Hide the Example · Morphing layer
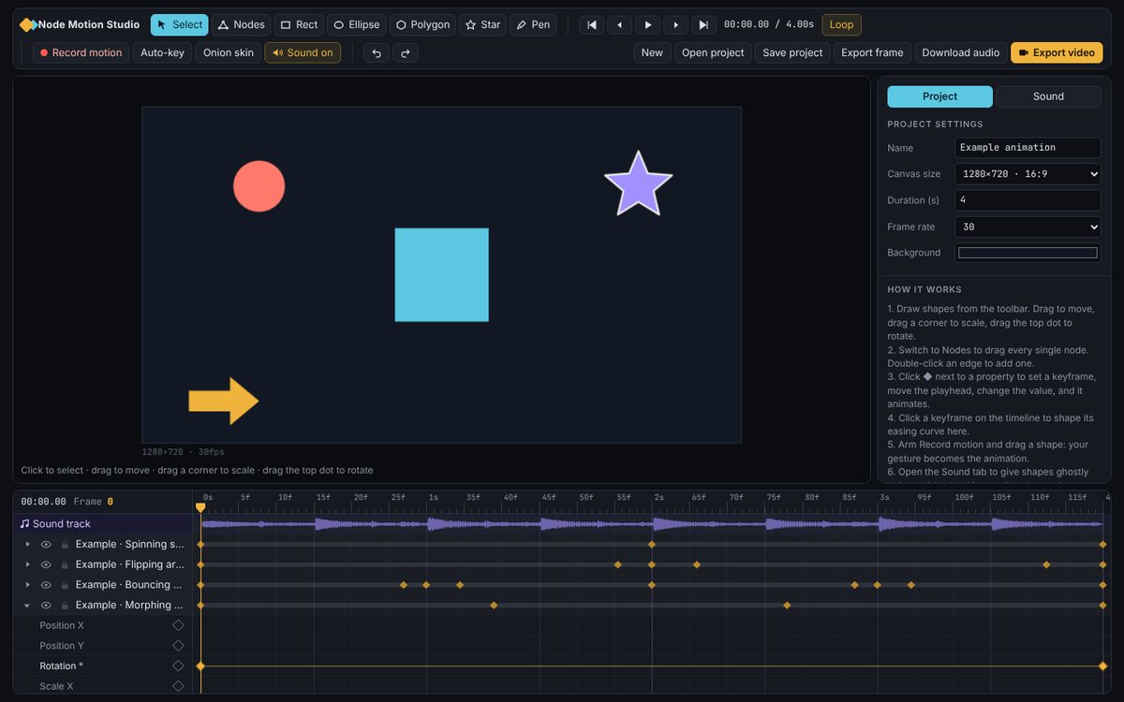 point(46,606)
